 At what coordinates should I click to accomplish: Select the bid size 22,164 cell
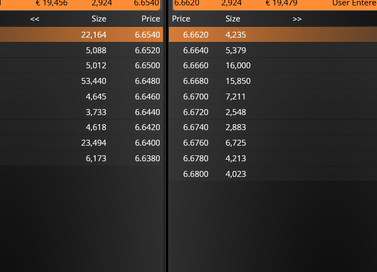pos(94,35)
